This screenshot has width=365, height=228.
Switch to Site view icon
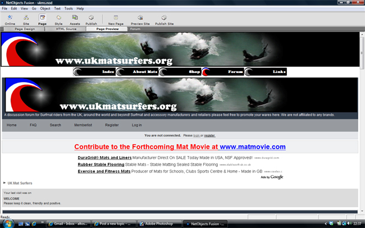click(26, 20)
